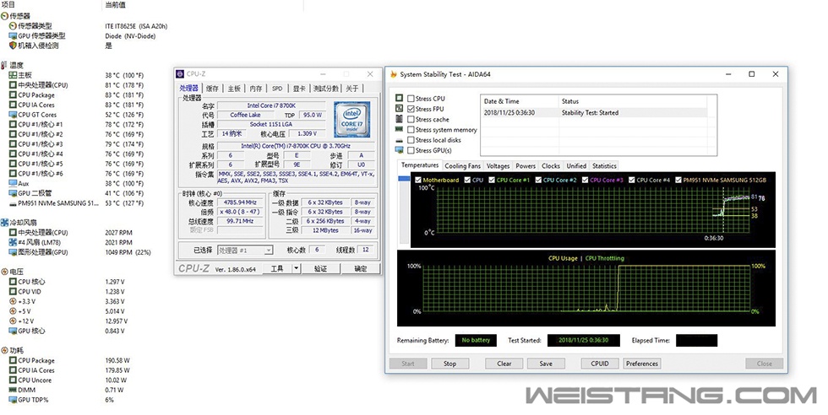
Task: Click the AIDA64 flame icon in title bar
Action: (394, 74)
